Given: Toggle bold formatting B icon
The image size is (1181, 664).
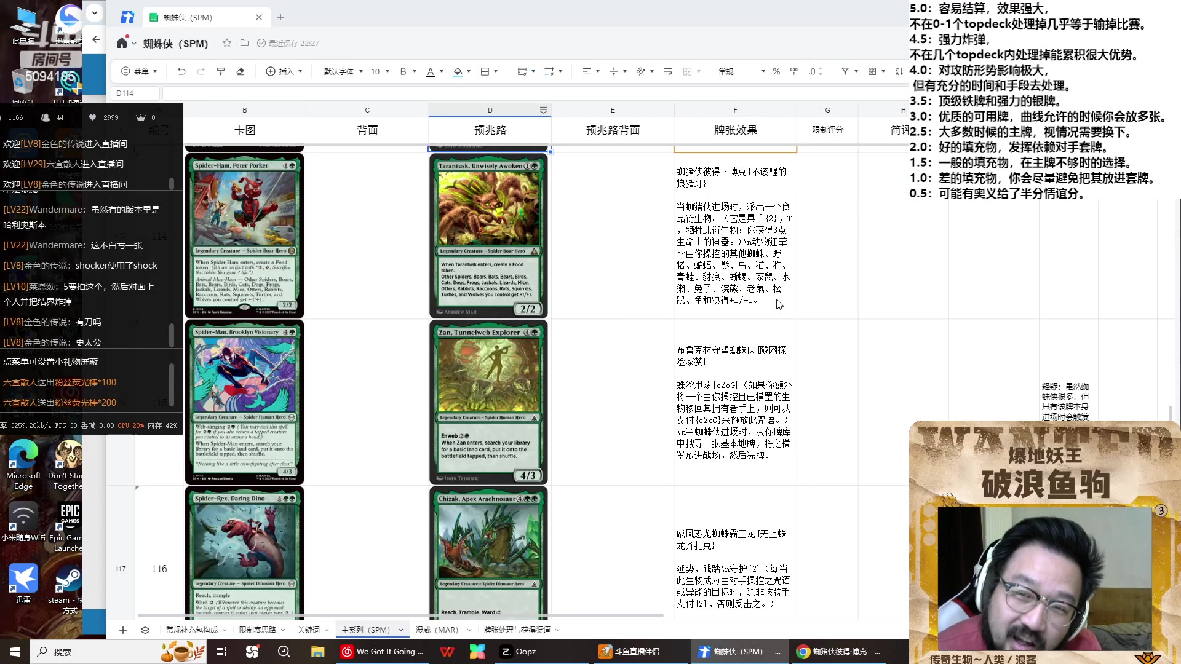Looking at the screenshot, I should point(403,71).
